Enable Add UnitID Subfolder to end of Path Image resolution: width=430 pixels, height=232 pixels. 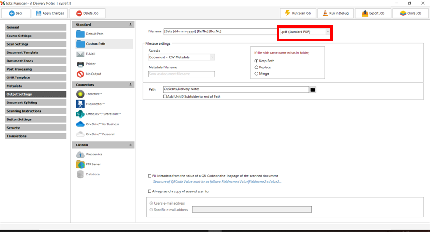165,96
